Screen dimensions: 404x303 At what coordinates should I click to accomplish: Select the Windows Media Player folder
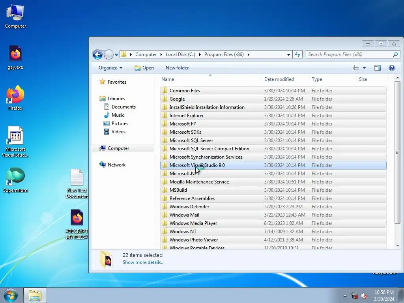(273, 223)
